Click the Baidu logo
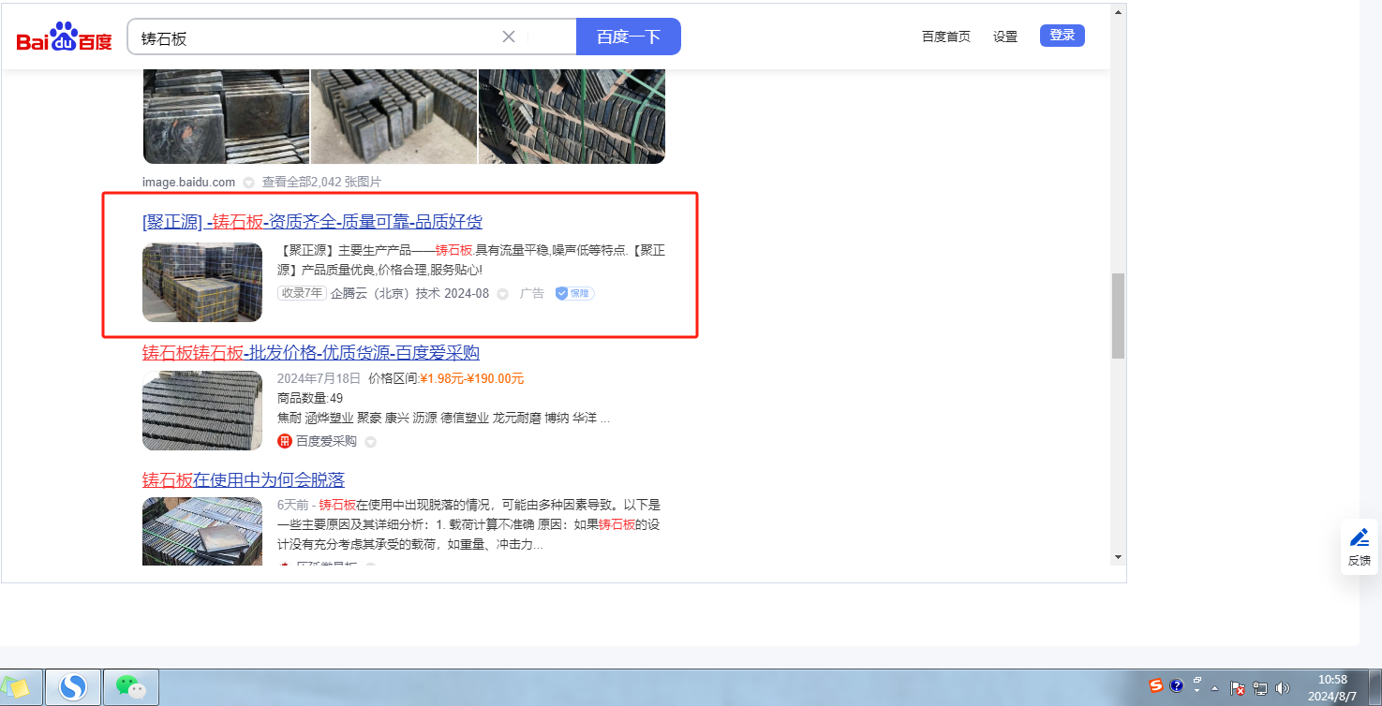This screenshot has height=706, width=1382. (64, 37)
